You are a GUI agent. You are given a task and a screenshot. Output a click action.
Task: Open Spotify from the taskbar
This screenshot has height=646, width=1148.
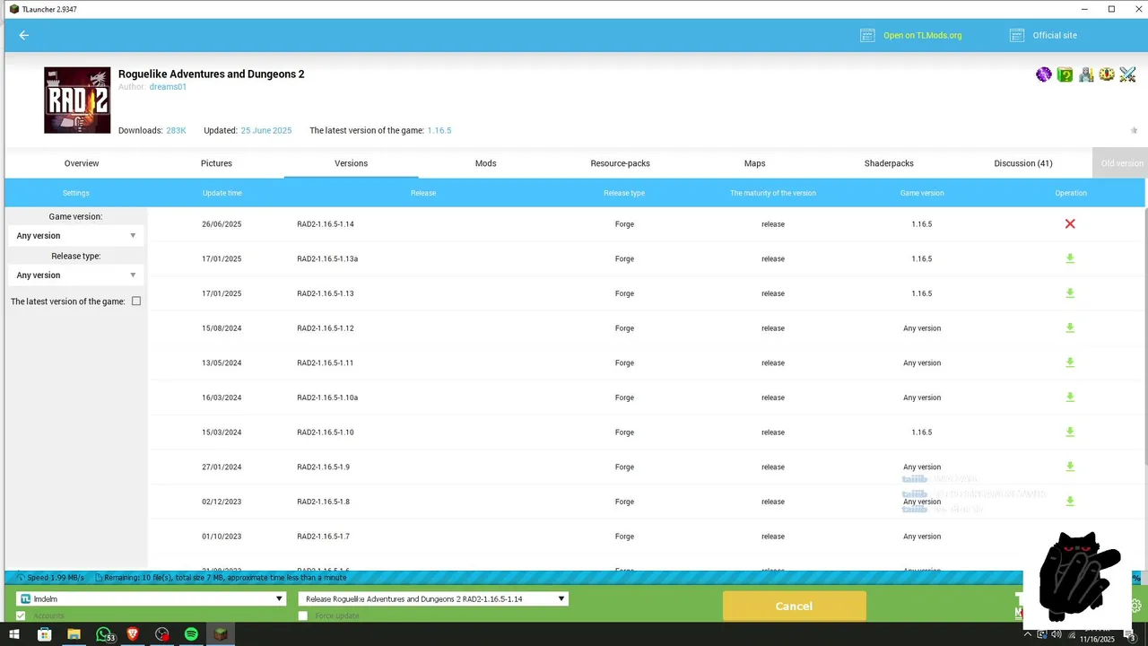point(191,634)
